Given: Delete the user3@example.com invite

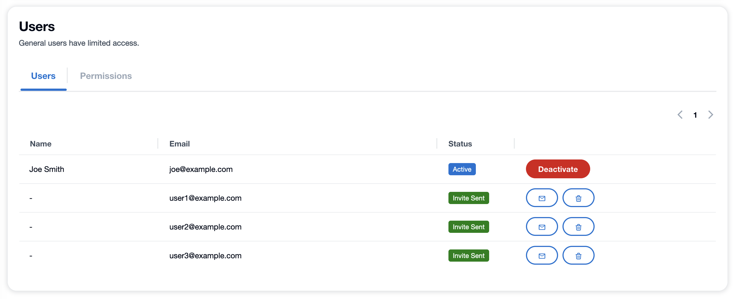Looking at the screenshot, I should 579,256.
